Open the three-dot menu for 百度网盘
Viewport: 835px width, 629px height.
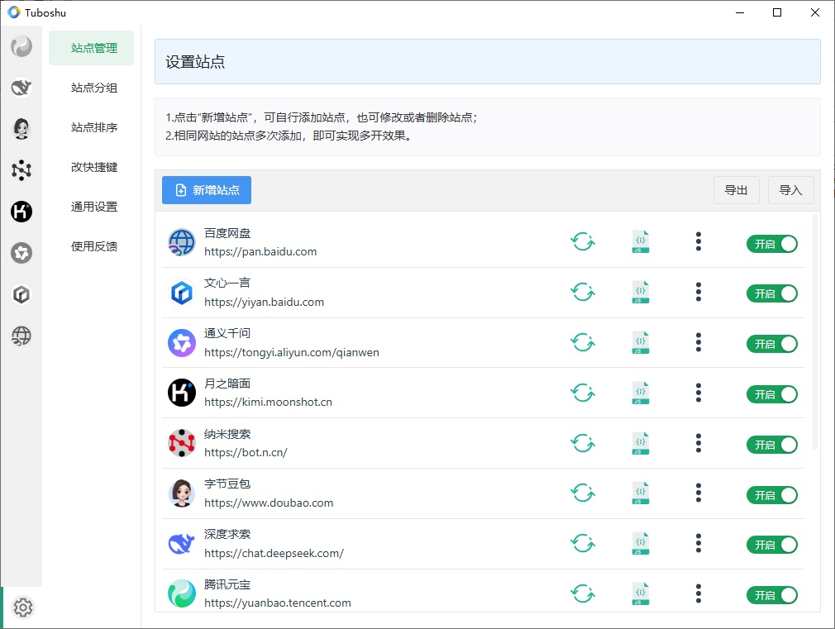(699, 242)
